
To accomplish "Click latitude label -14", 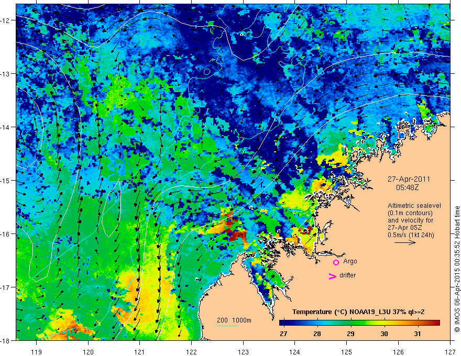I will (x=5, y=127).
